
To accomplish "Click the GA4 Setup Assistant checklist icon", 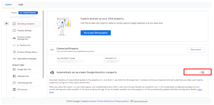I will coord(14,24).
